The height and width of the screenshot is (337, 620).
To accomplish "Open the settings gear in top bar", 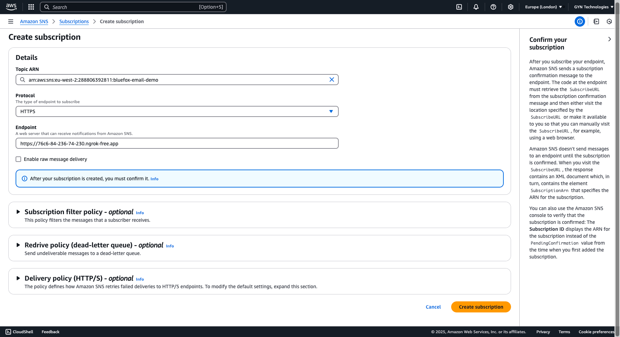I will pos(511,7).
